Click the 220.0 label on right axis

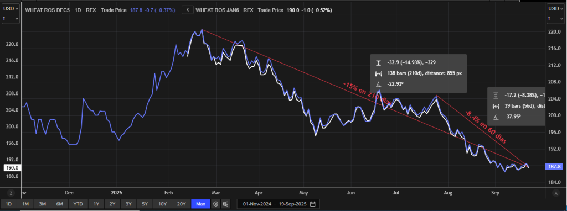point(554,32)
